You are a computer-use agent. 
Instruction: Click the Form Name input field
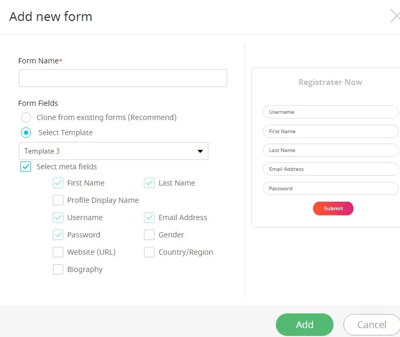[x=123, y=78]
